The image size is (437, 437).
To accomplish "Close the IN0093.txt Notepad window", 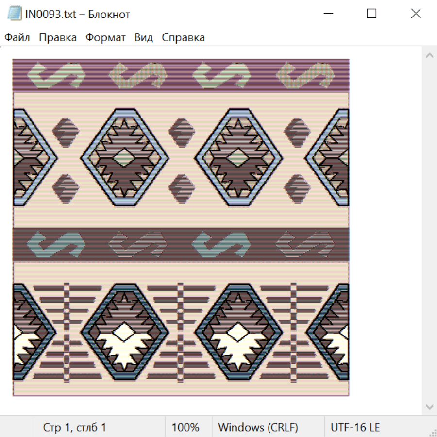I will tap(416, 14).
